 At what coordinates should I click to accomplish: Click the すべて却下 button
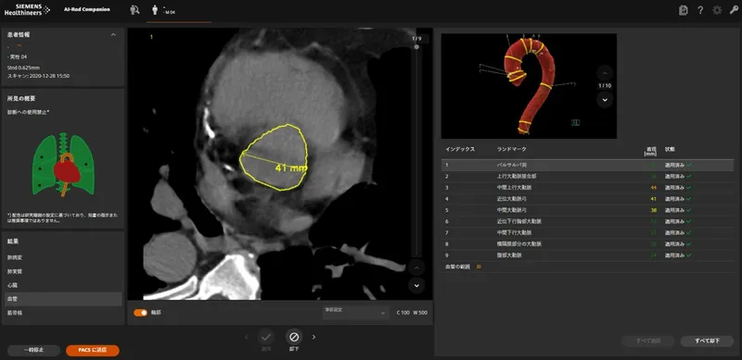point(707,341)
